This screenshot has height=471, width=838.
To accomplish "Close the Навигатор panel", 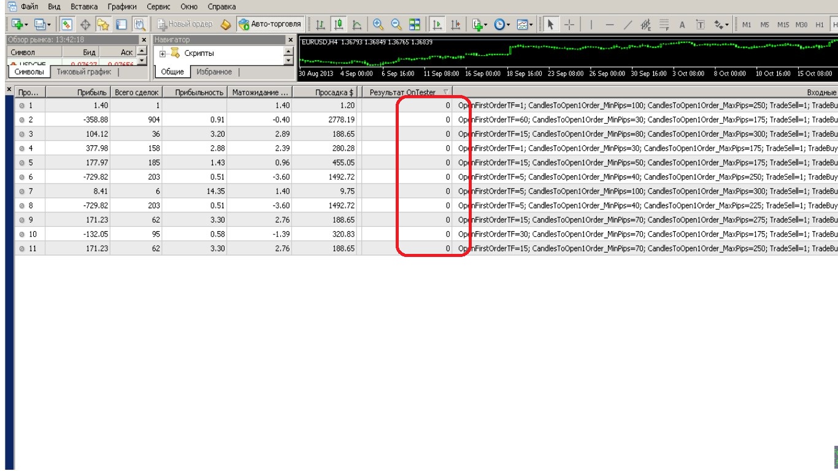I will pos(290,40).
